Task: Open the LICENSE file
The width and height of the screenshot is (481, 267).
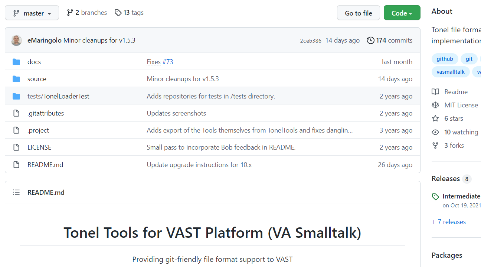Action: 39,147
